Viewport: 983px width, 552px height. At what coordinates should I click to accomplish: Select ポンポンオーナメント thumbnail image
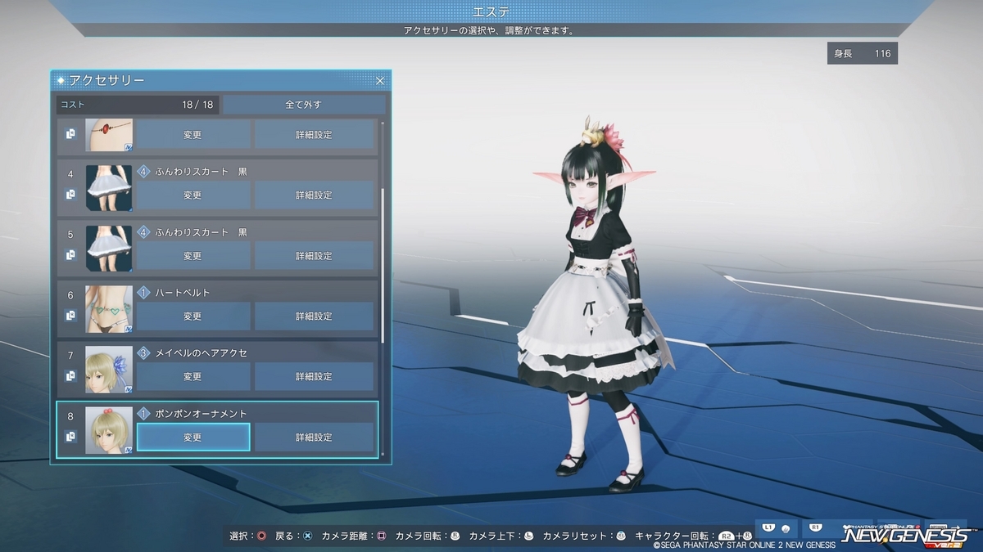[109, 430]
